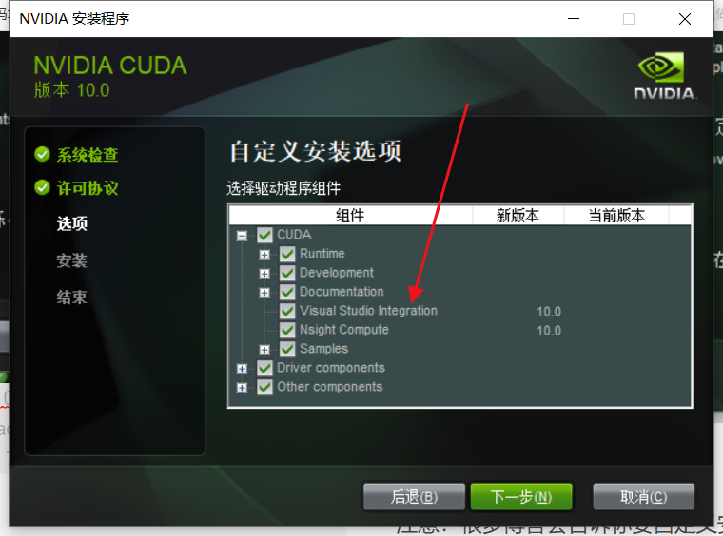
Task: Click the green check icon beside 许可协议
Action: coord(42,187)
